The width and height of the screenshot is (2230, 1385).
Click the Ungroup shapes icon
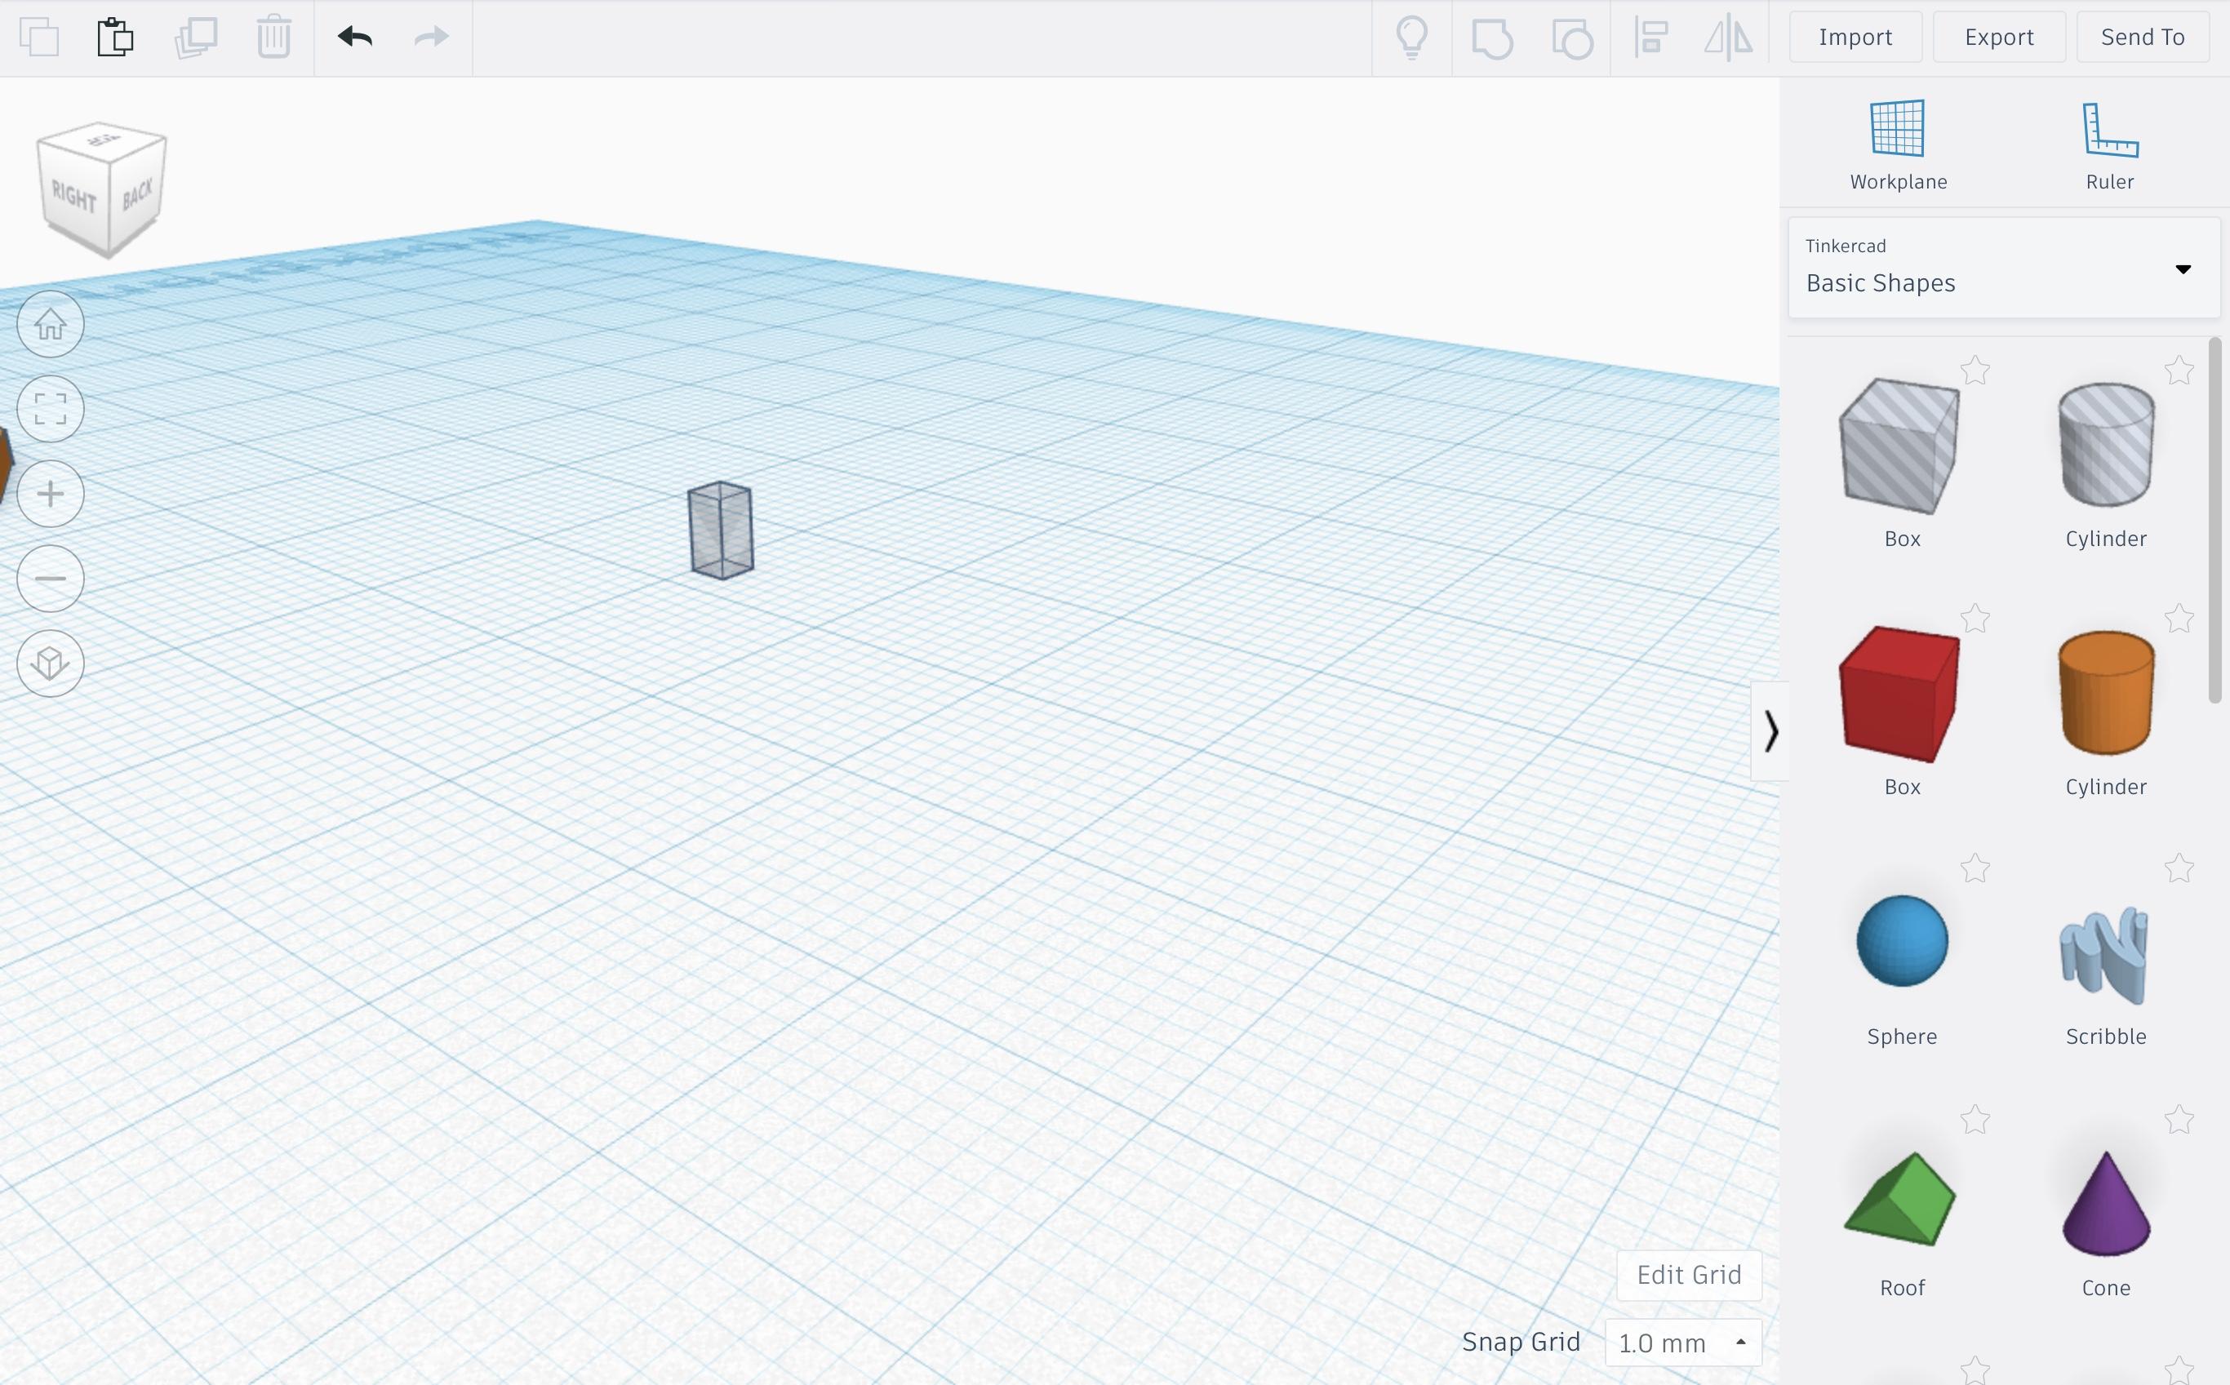pos(1572,38)
